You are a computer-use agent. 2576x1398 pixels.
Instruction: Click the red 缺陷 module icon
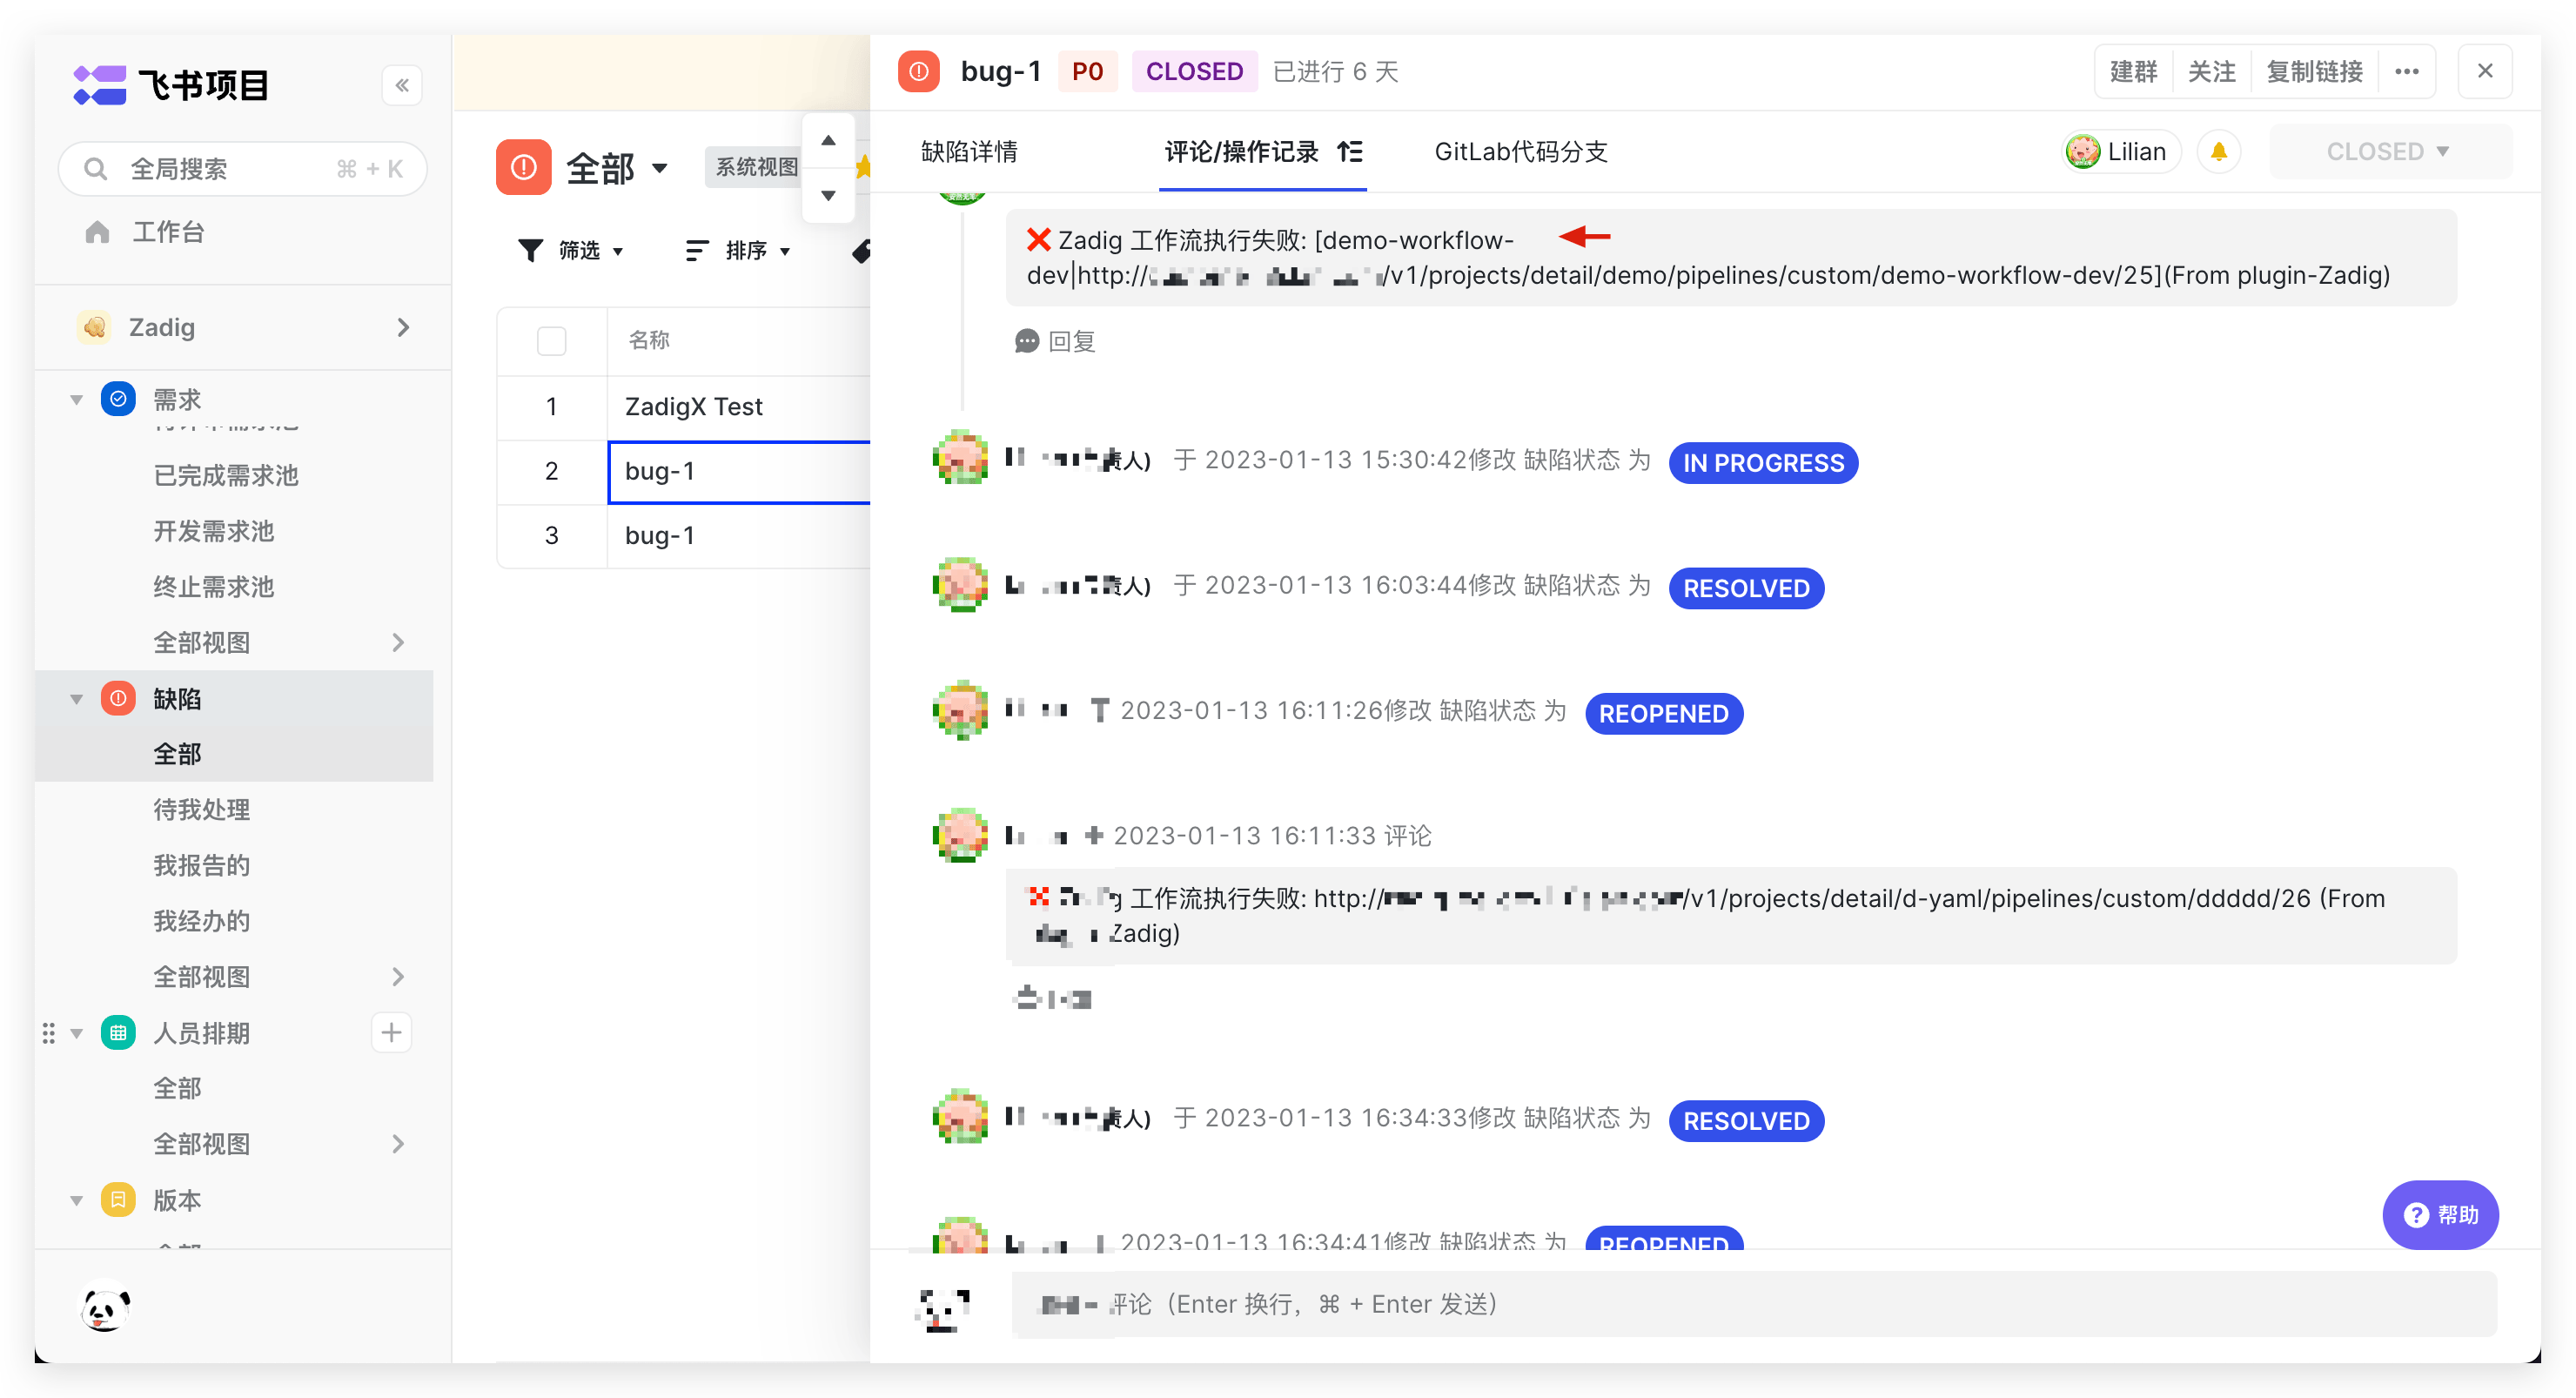[x=118, y=698]
